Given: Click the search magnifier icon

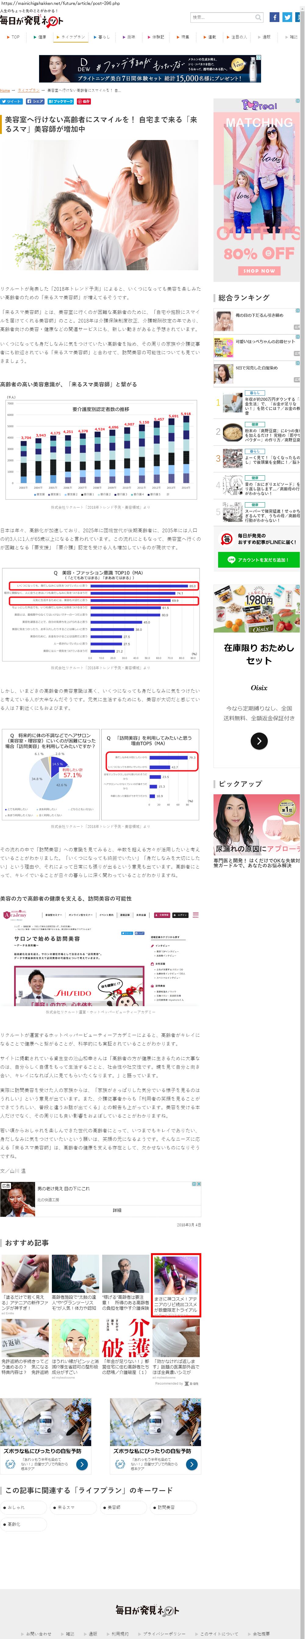Looking at the screenshot, I should (x=258, y=17).
